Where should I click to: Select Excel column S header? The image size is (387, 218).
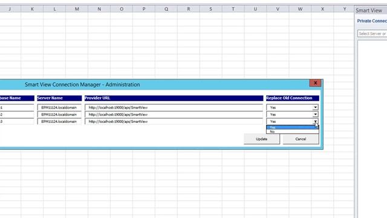211,9
